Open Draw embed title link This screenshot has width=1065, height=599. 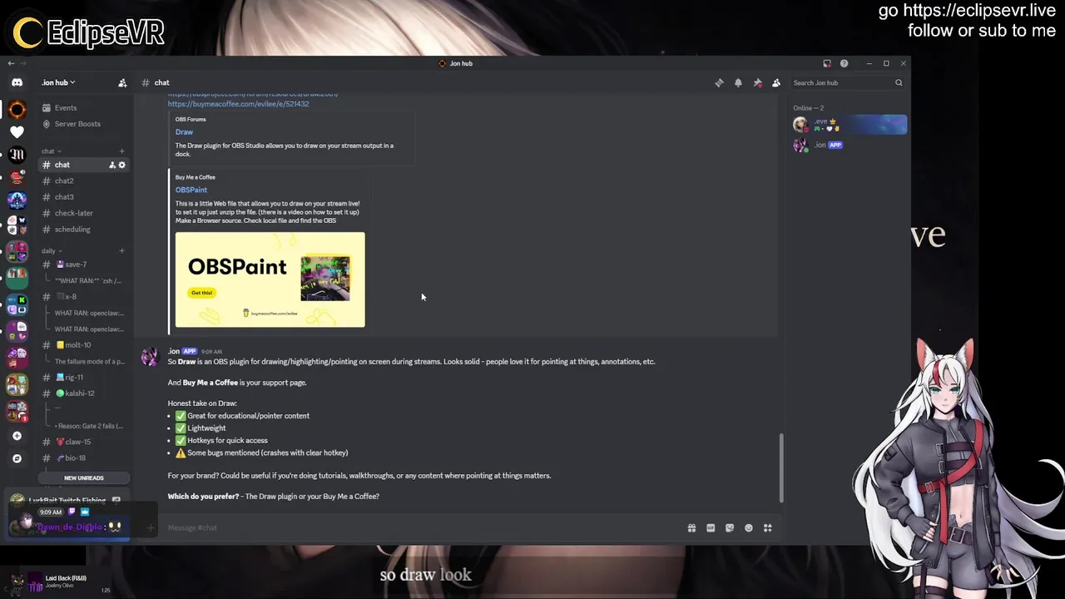click(184, 132)
